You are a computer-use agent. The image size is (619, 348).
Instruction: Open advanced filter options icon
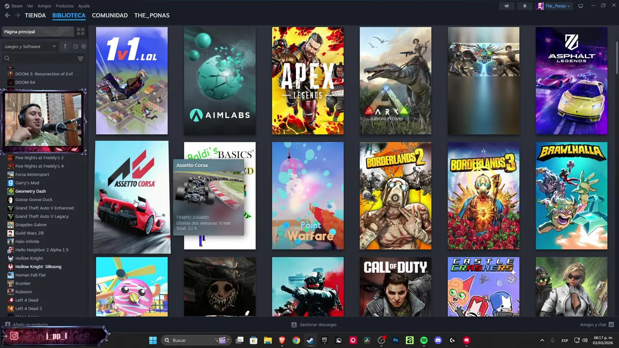[x=81, y=58]
